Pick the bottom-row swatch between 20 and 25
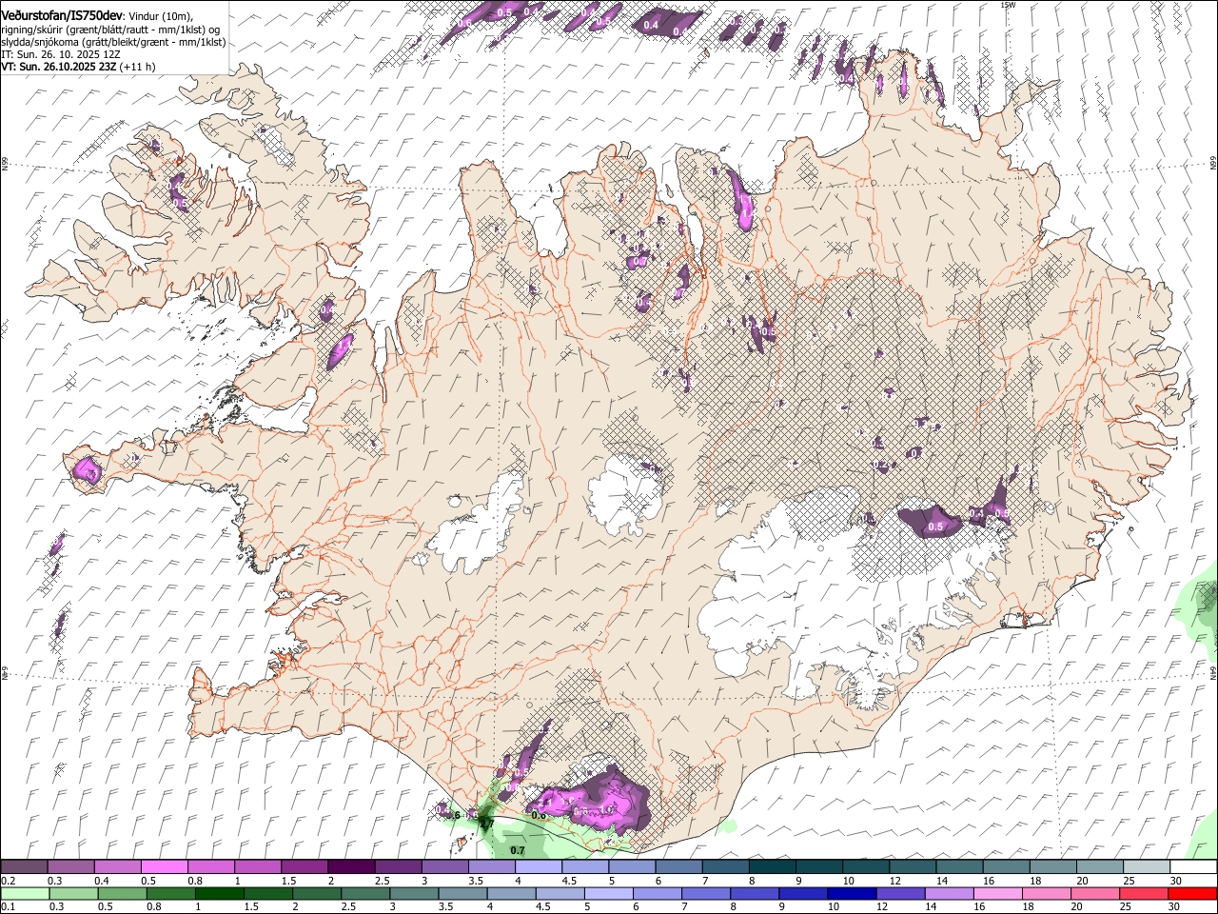 coord(1095,893)
